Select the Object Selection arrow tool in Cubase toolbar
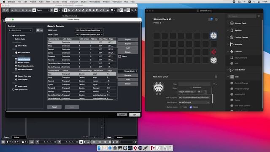This screenshot has width=270, height=152. click(x=65, y=10)
